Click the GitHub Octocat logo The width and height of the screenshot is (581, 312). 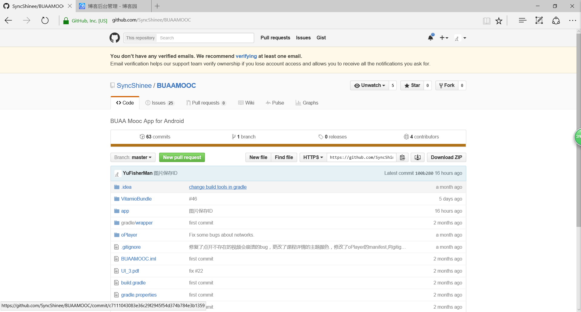pos(115,38)
